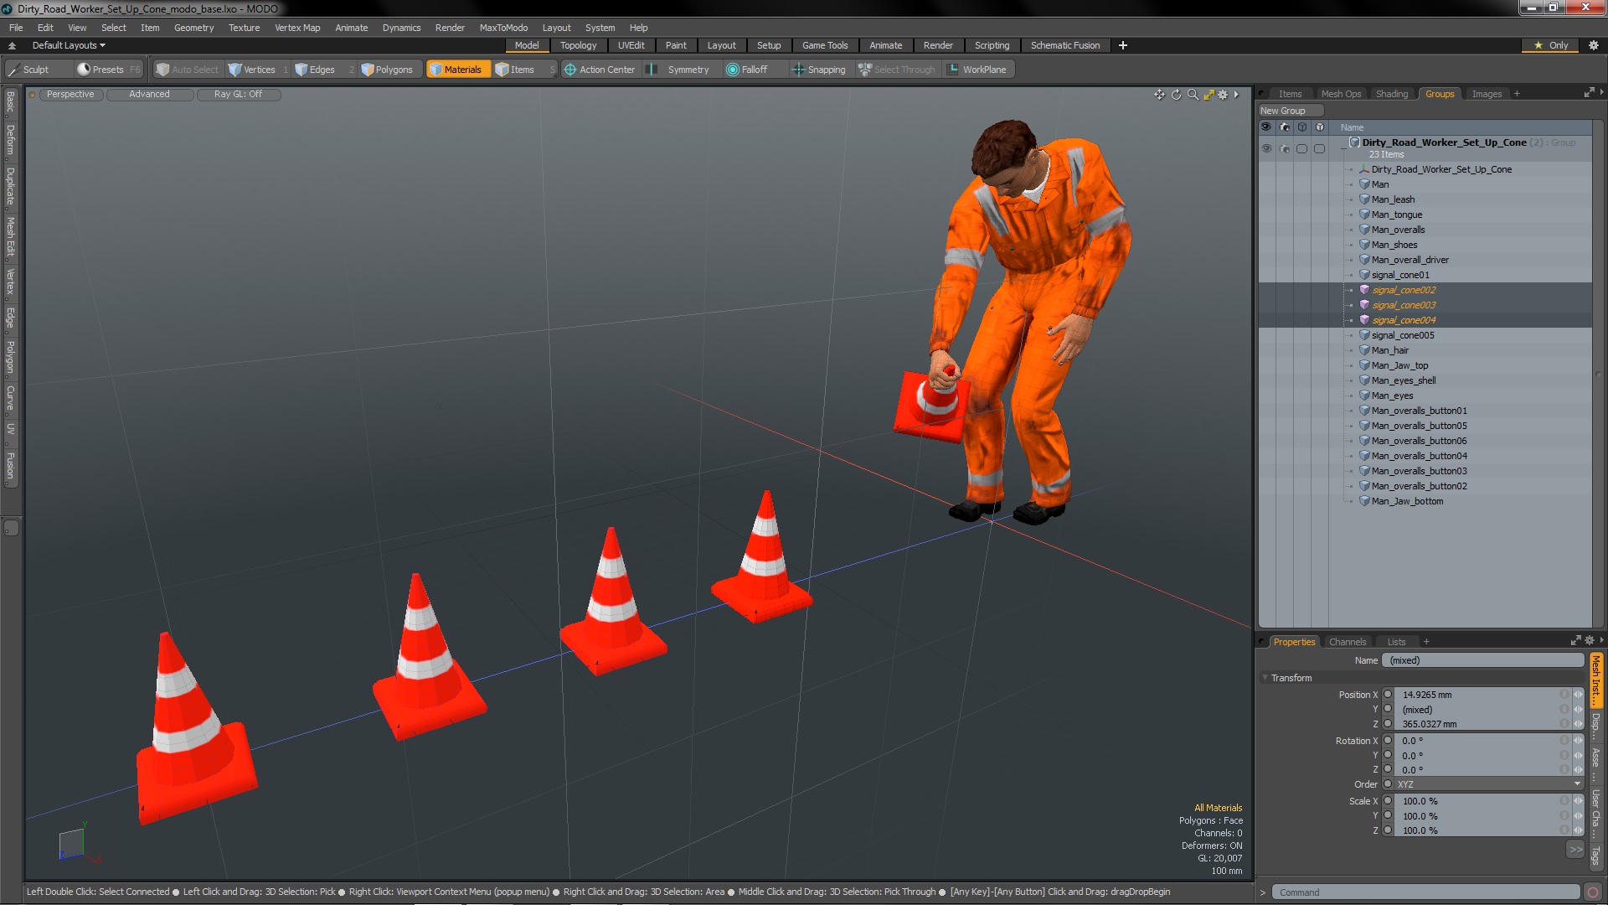Toggle render camera icon of group row
The height and width of the screenshot is (905, 1608).
tap(1285, 148)
